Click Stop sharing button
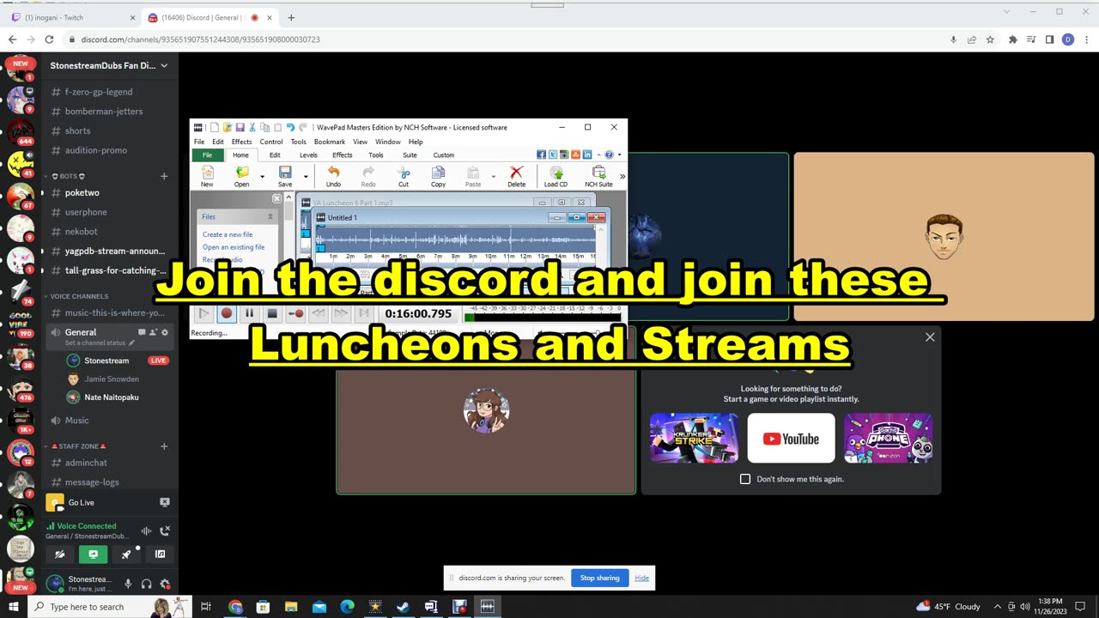Screen dimensions: 1099x618 tap(599, 578)
